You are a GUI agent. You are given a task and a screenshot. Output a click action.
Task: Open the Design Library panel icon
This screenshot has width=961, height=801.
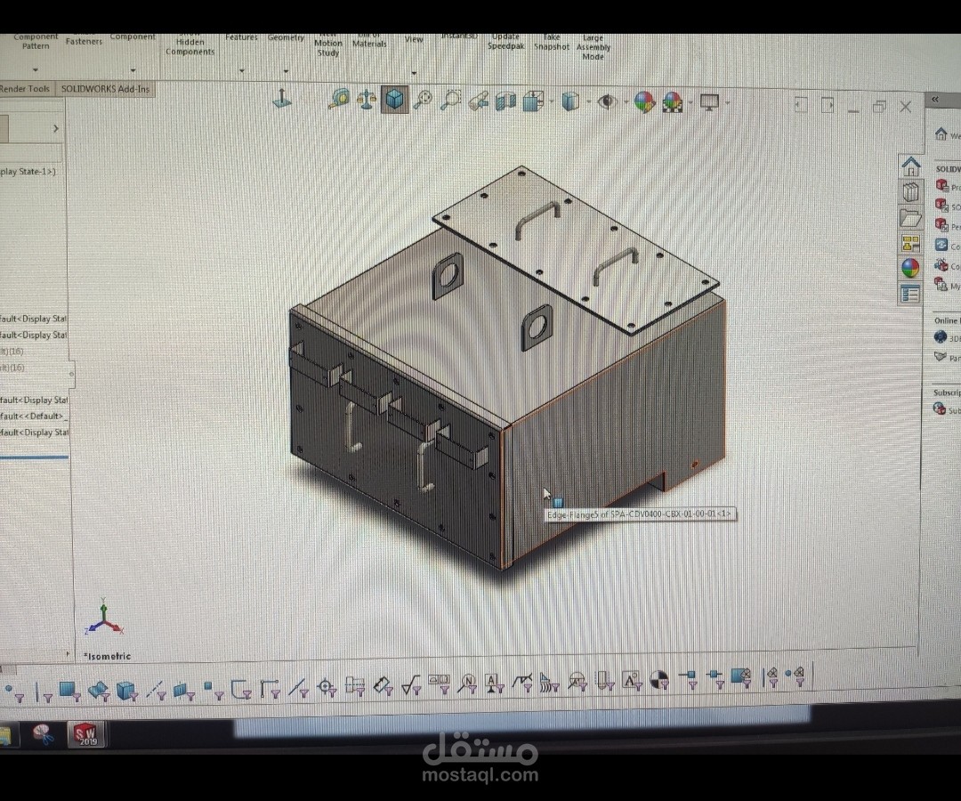click(x=910, y=192)
